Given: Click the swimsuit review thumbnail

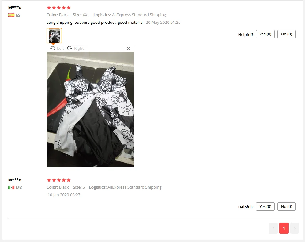Looking at the screenshot, I should (x=54, y=36).
